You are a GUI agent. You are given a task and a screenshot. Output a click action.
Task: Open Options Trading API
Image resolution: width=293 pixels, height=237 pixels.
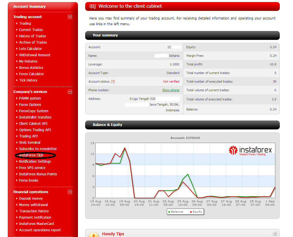[35, 130]
